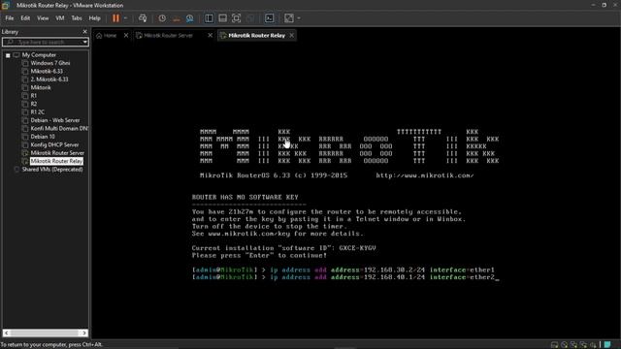This screenshot has width=621, height=349.
Task: Open the Edit menu
Action: [25, 18]
